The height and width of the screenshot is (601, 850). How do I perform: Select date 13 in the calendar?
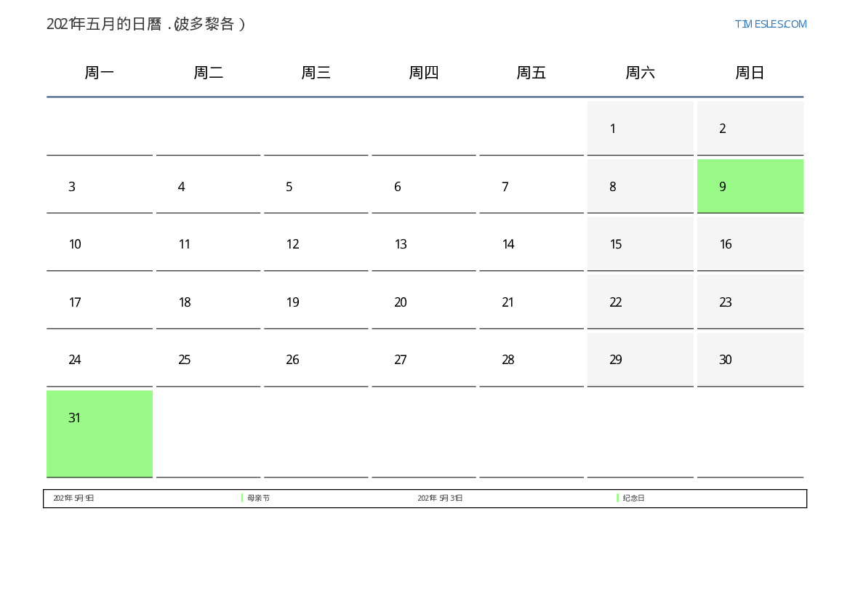pyautogui.click(x=424, y=244)
